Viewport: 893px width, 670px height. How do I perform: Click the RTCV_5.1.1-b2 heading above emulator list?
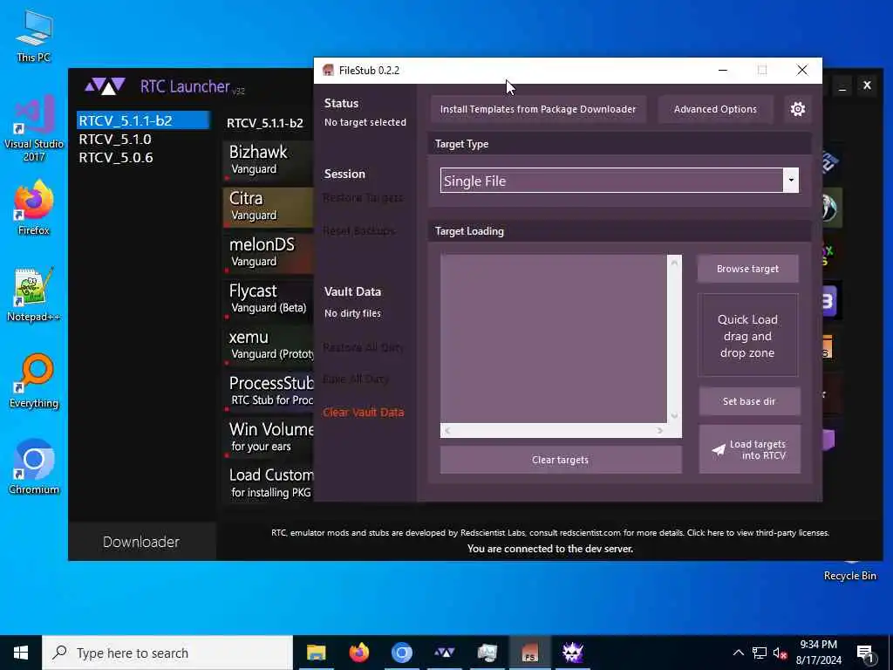265,123
